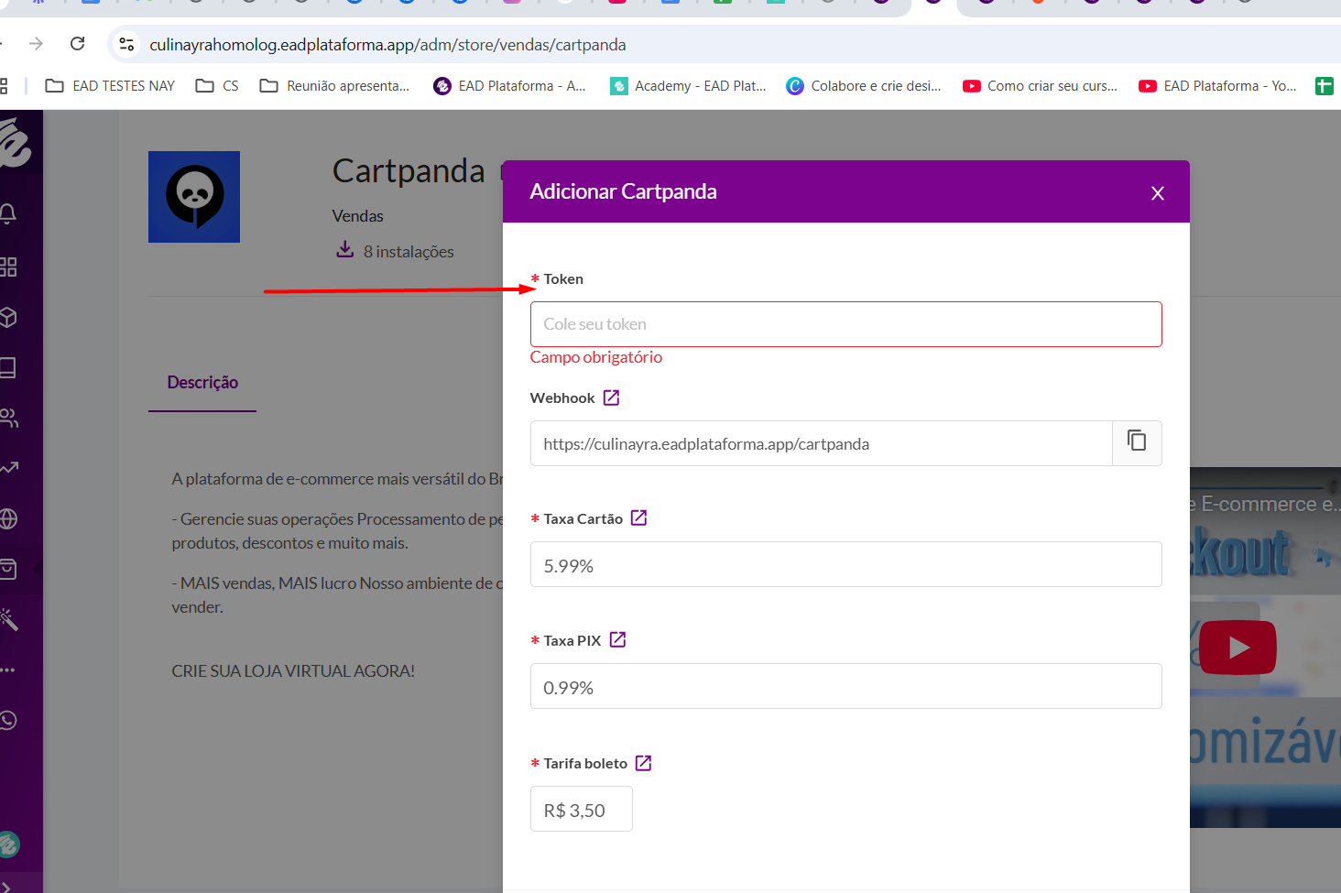Open the dashboard grid icon in sidebar
The image size is (1341, 893).
coord(7,267)
